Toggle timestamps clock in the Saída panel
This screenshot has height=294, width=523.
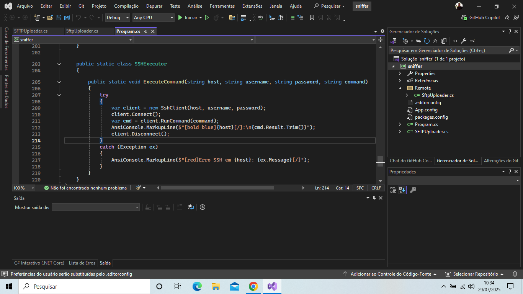coord(203,207)
